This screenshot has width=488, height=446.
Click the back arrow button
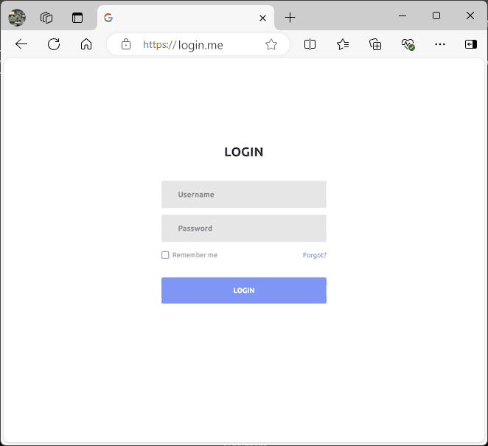(x=21, y=44)
